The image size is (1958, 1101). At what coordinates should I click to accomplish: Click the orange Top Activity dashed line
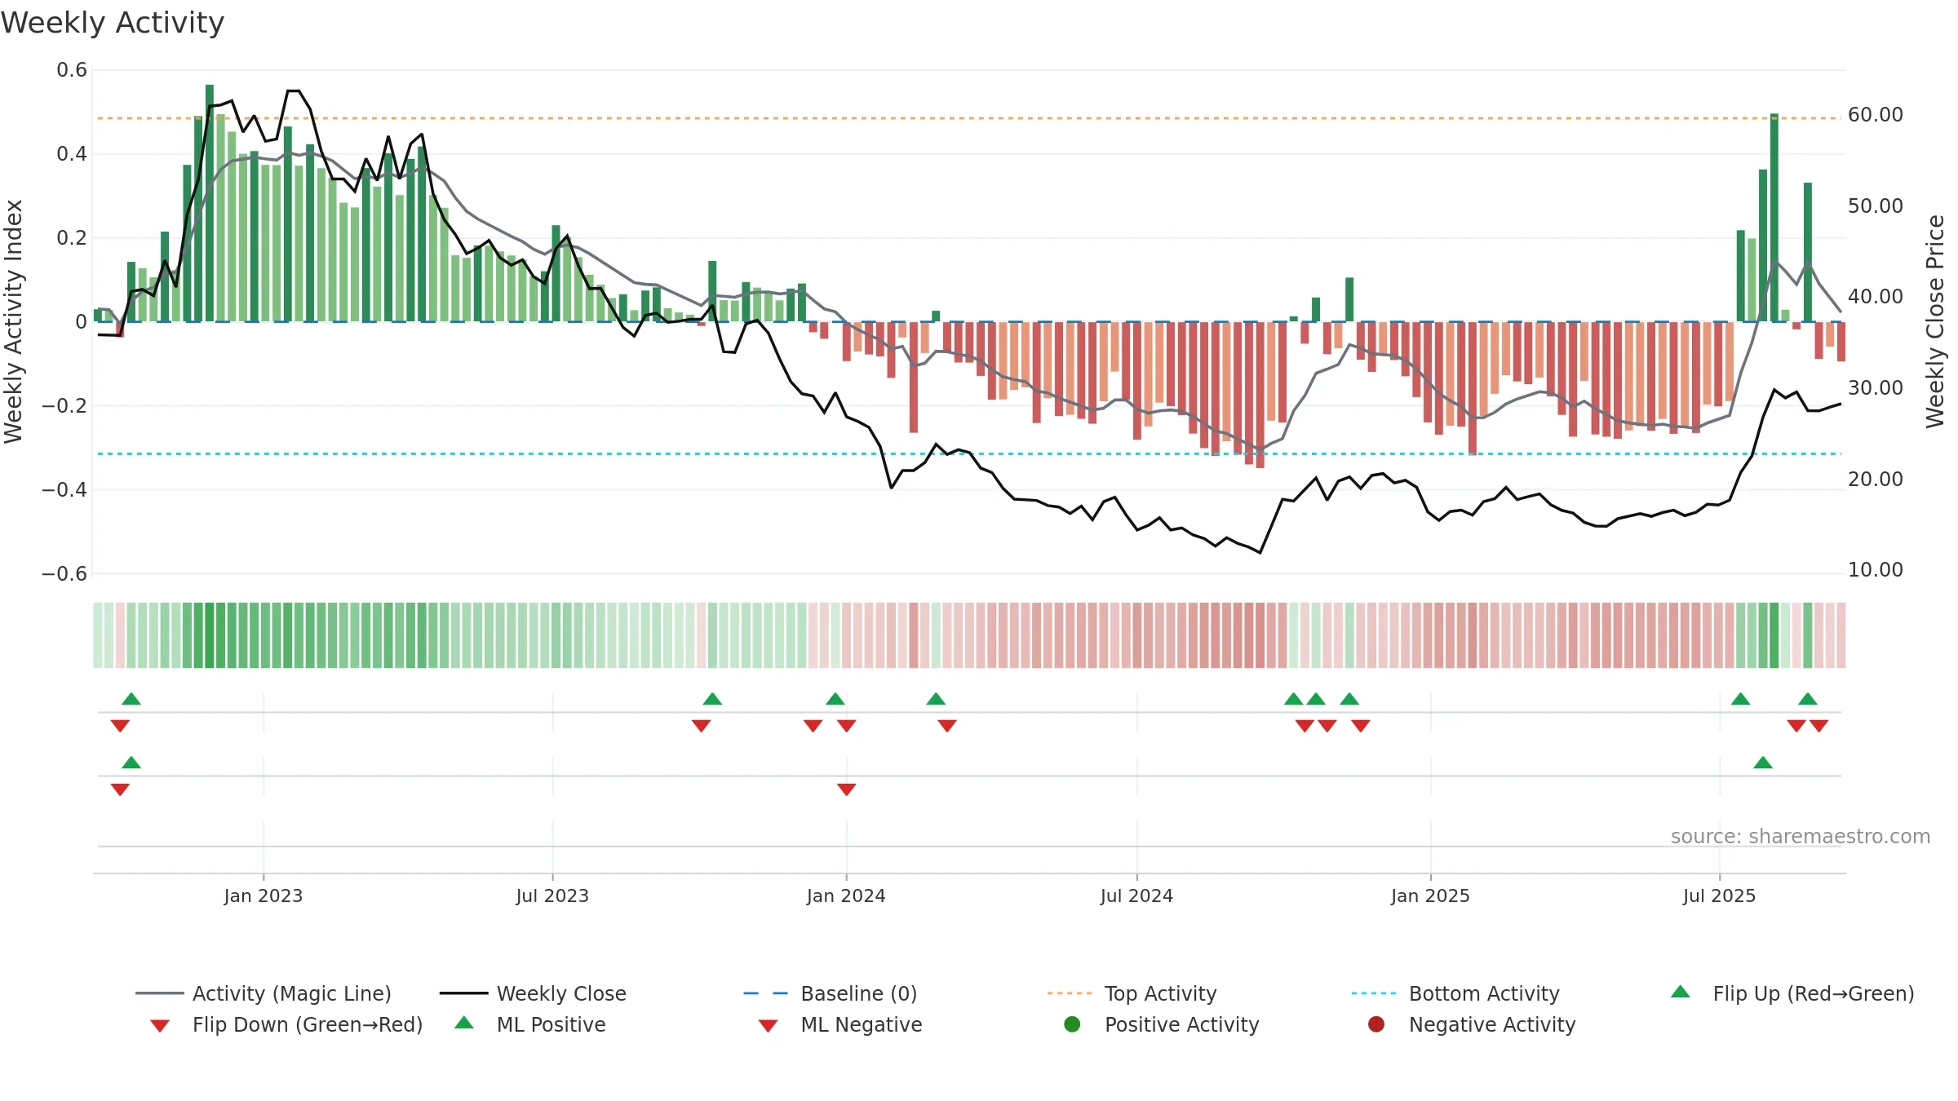click(969, 118)
